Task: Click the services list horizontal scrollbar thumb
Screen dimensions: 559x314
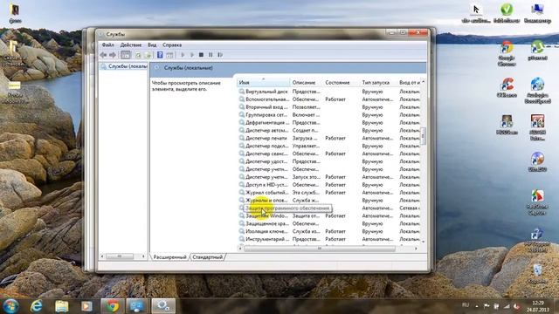Action: (320, 249)
